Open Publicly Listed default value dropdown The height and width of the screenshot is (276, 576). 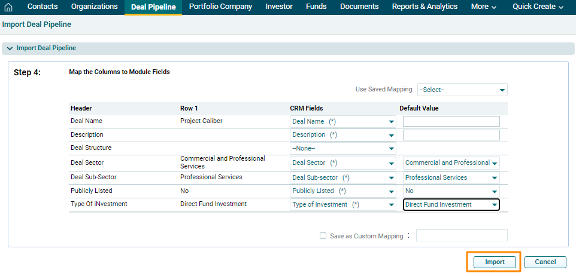451,191
